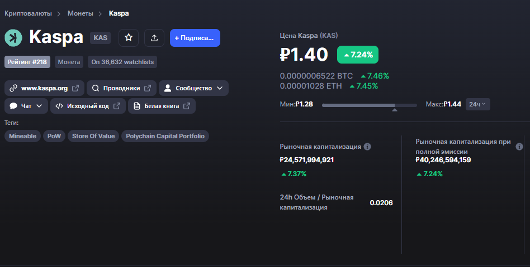530x267 pixels.
Task: Expand the Чат chat dropdown
Action: pyautogui.click(x=26, y=106)
